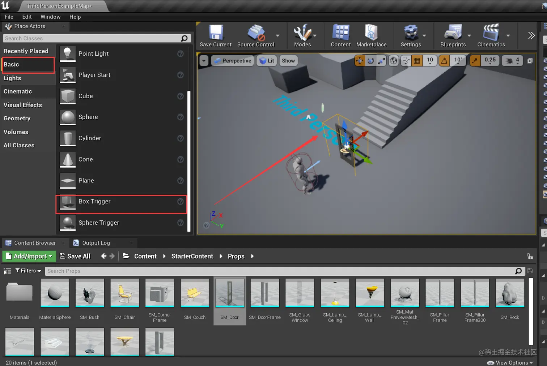547x366 pixels.
Task: Open the Perspective view type dropdown
Action: [x=233, y=61]
